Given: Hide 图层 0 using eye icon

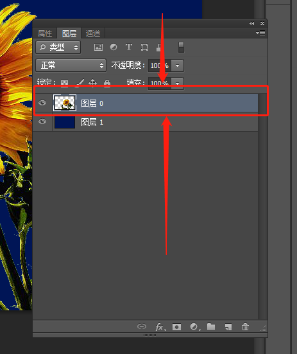Looking at the screenshot, I should (x=42, y=103).
